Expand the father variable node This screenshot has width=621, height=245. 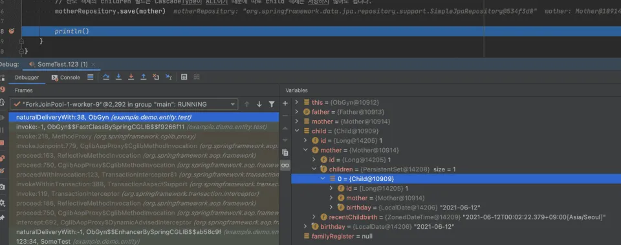pos(296,112)
